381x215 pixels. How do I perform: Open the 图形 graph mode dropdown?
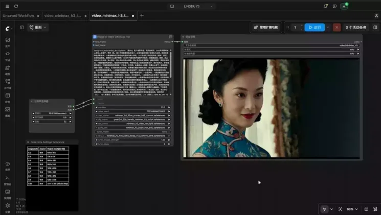tap(38, 28)
